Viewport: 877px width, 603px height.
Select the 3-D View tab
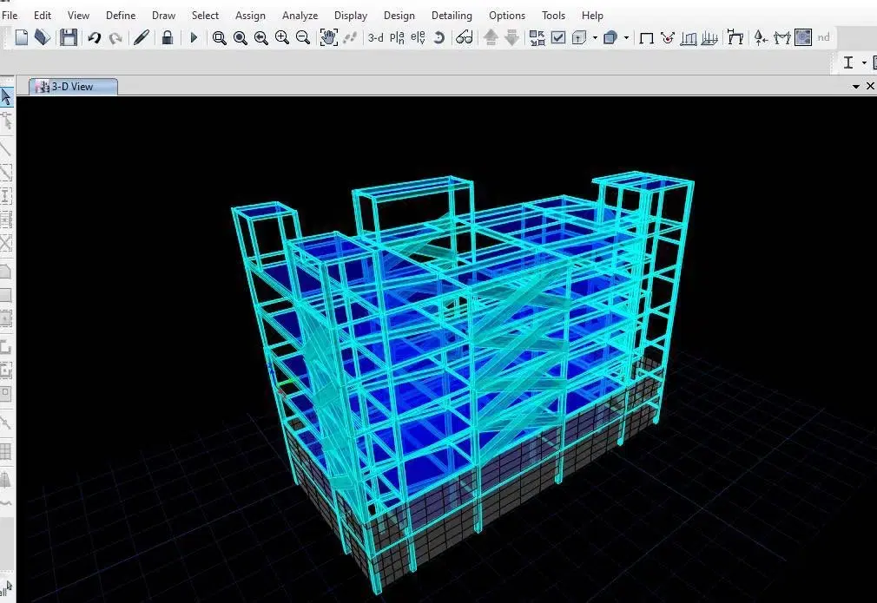click(73, 87)
